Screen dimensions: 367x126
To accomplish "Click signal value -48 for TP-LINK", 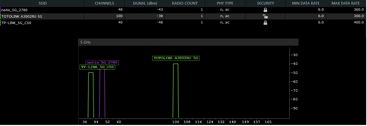I will 160,22.
